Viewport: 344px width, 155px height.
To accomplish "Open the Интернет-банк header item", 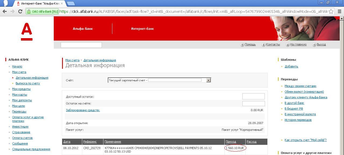I will [x=142, y=29].
